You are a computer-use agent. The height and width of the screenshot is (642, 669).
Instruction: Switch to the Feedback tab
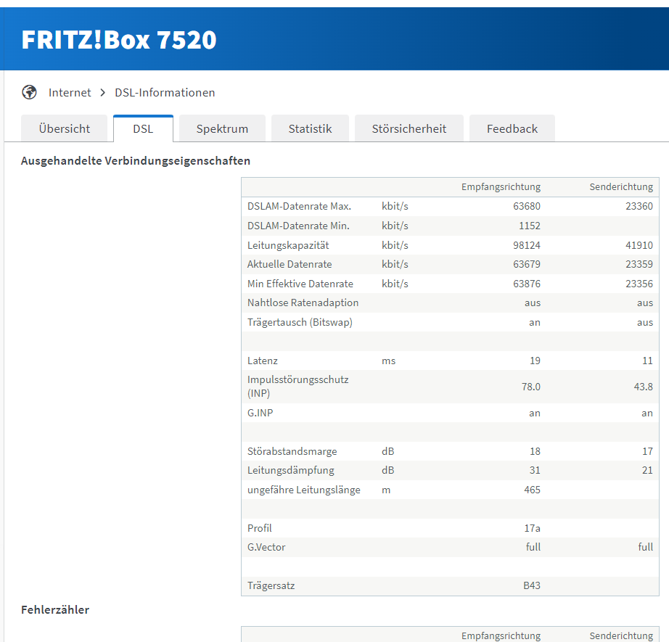512,128
